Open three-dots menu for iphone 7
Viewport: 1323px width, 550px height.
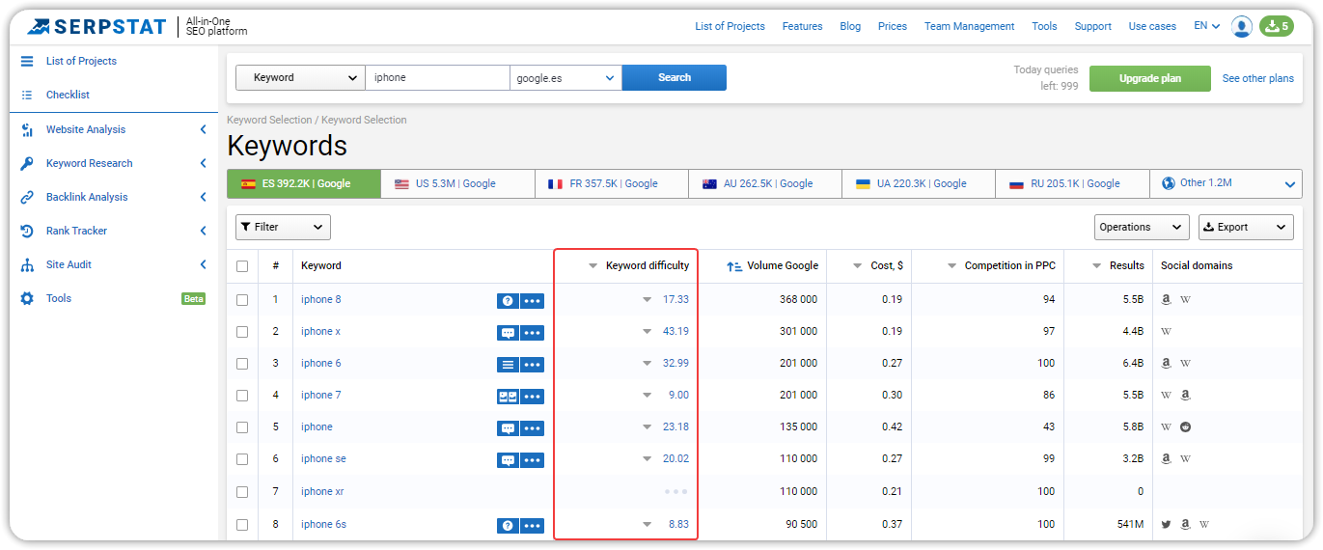click(x=532, y=396)
